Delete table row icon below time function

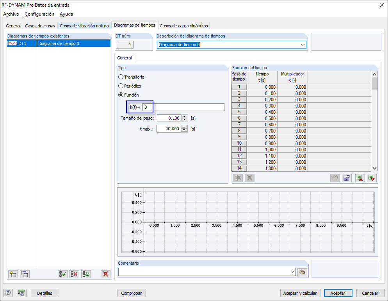click(x=238, y=178)
